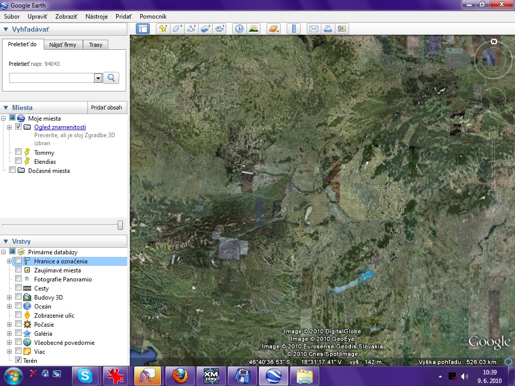Toggle the sidebar panel icon
Screen dimensions: 515x386
[x=143, y=29]
